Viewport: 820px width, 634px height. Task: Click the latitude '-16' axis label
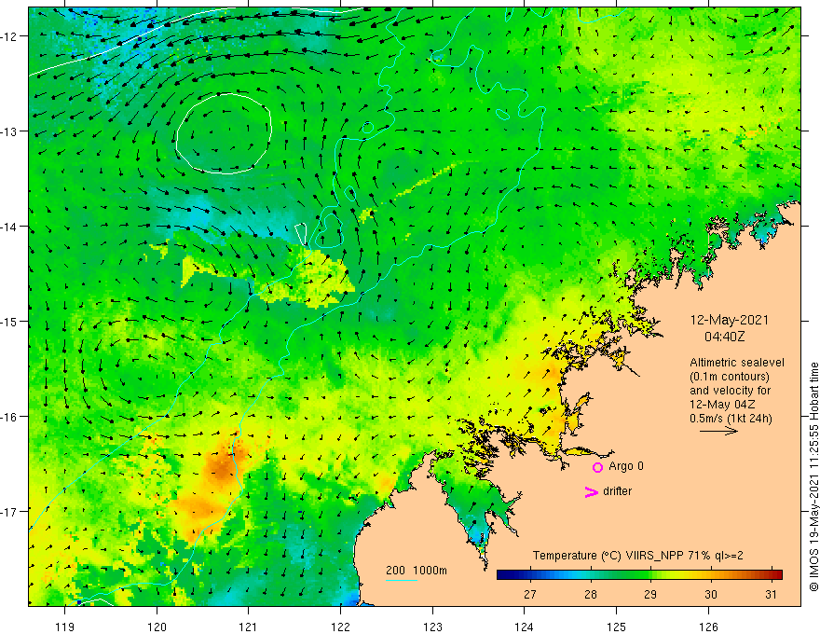[9, 417]
